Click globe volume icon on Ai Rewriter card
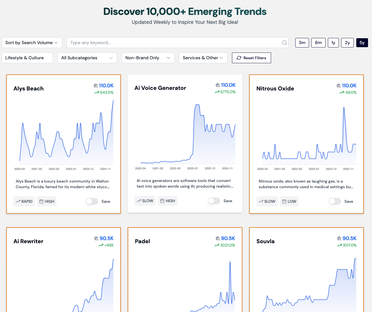This screenshot has width=372, height=312. pos(96,238)
